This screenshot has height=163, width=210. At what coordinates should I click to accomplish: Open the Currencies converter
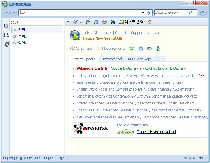click(x=81, y=48)
